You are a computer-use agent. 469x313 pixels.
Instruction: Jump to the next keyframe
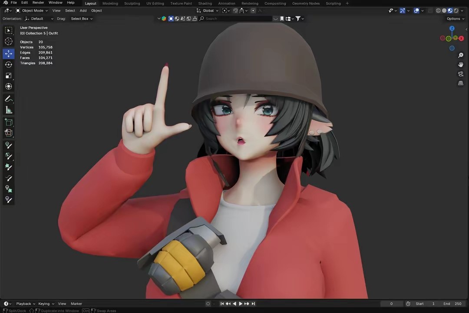[x=247, y=303]
